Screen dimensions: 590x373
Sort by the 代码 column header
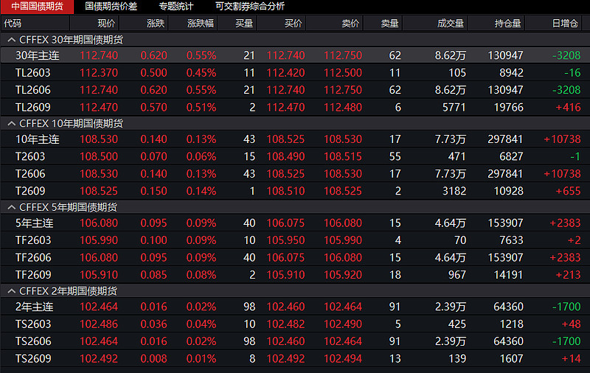[35, 24]
